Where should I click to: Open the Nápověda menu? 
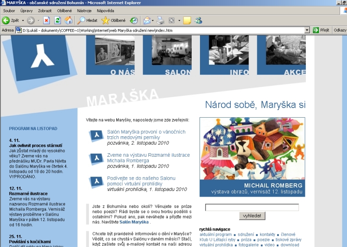pyautogui.click(x=105, y=10)
